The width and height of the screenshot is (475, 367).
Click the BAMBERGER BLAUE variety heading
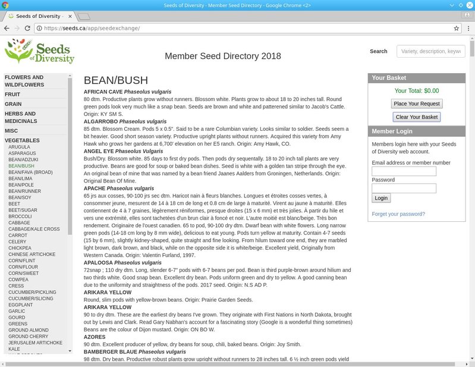(x=134, y=352)
